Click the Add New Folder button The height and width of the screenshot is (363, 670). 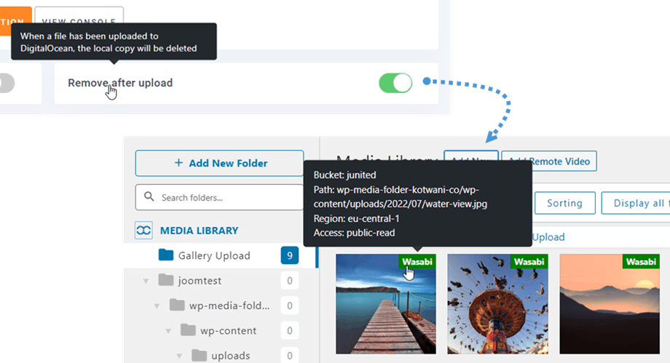click(219, 163)
